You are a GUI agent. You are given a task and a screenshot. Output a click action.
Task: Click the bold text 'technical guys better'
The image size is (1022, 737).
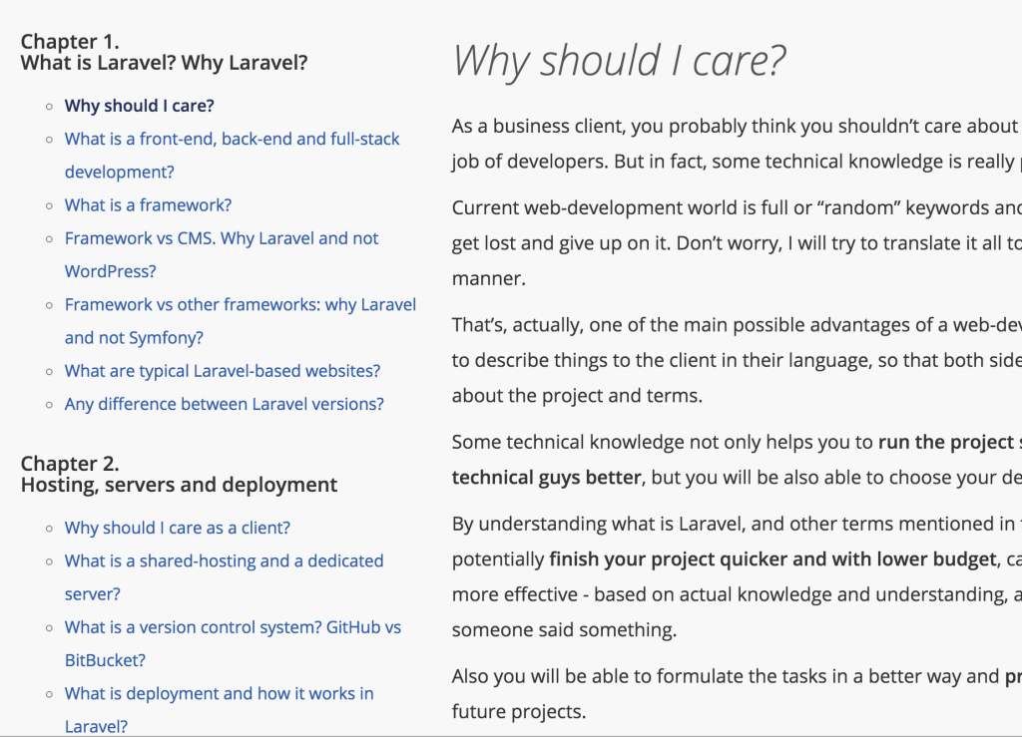[x=546, y=478]
